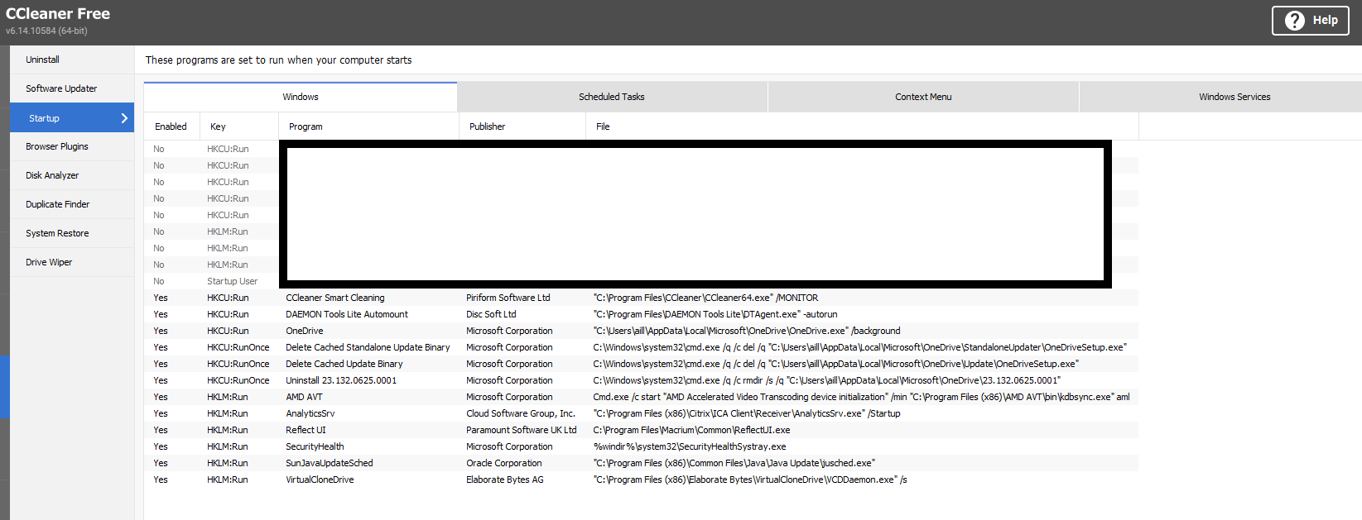The width and height of the screenshot is (1362, 520).
Task: Sort by the Program column header
Action: (368, 126)
